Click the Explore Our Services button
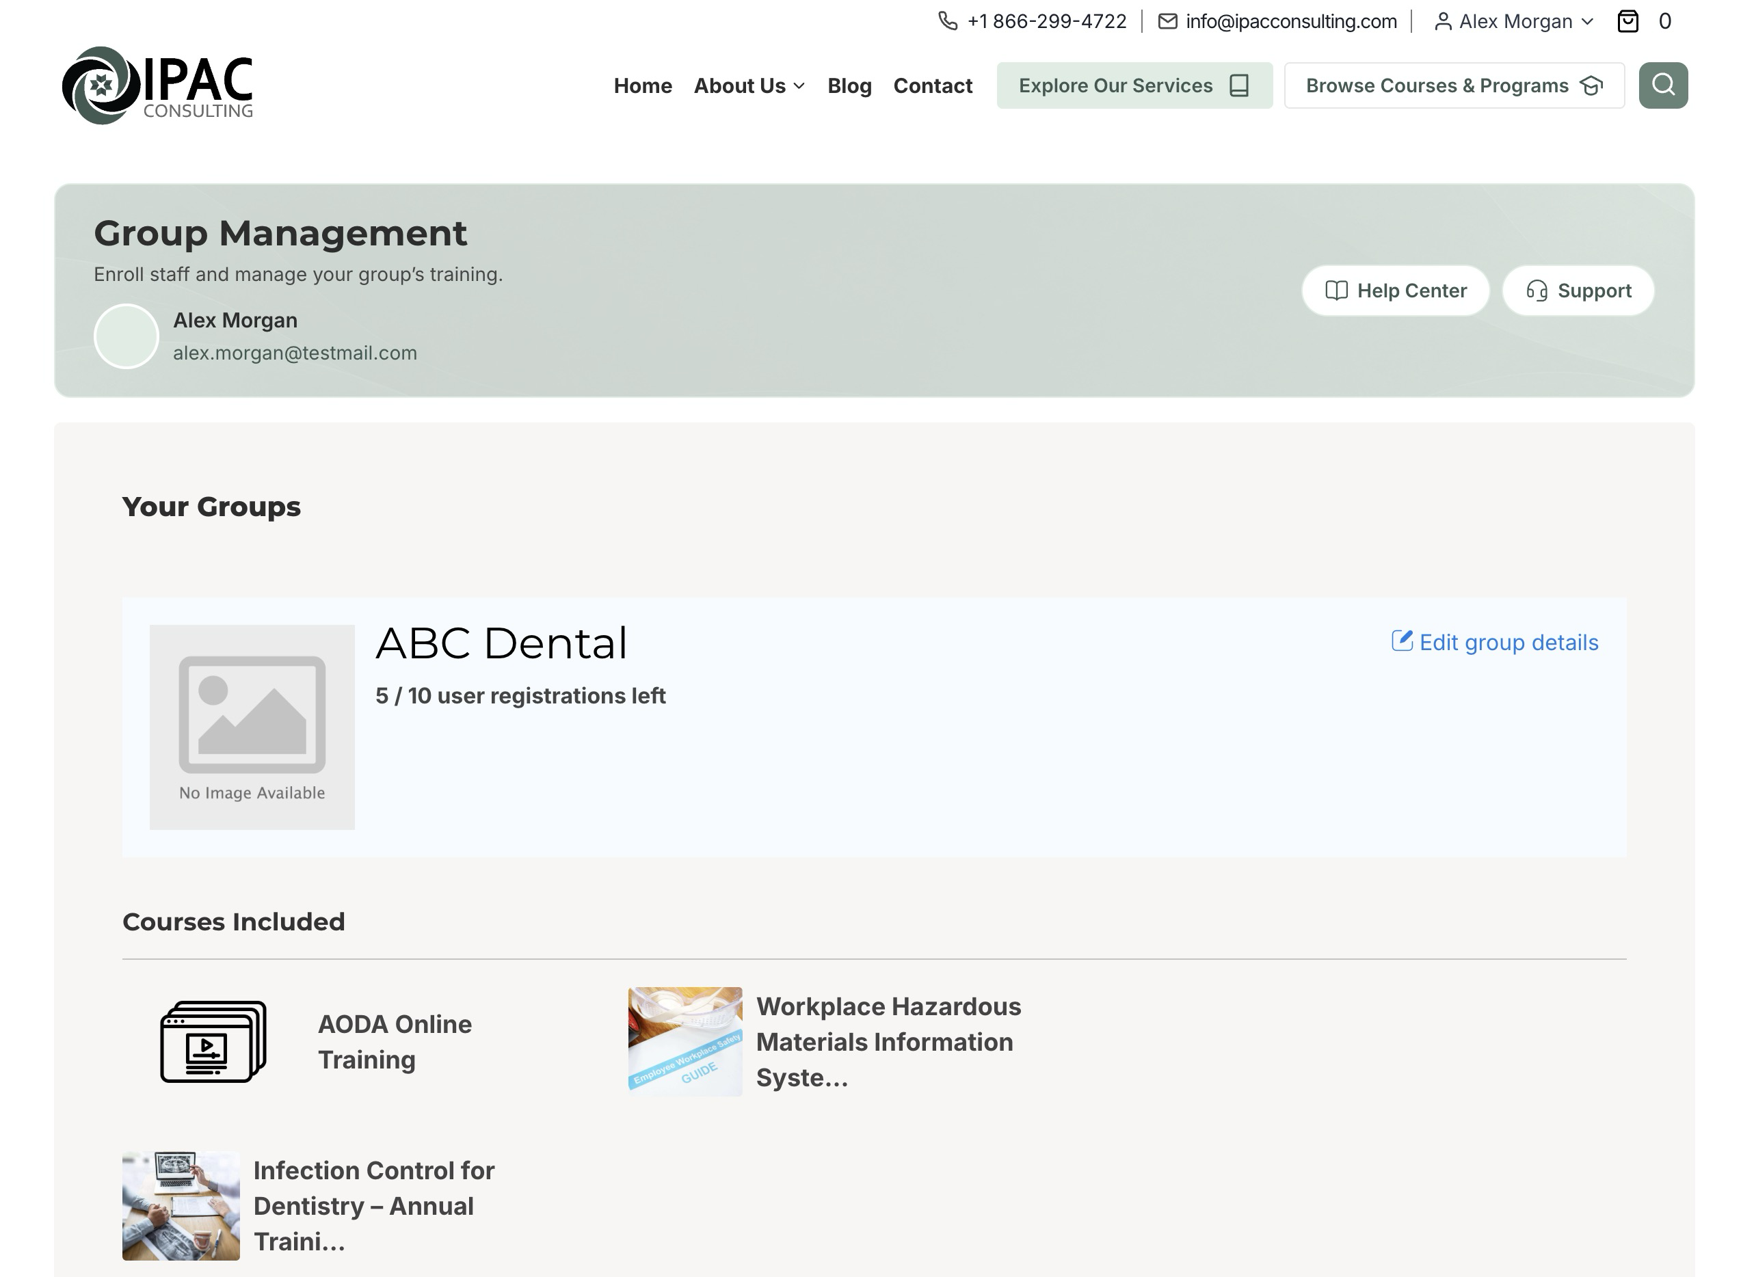 click(1134, 85)
